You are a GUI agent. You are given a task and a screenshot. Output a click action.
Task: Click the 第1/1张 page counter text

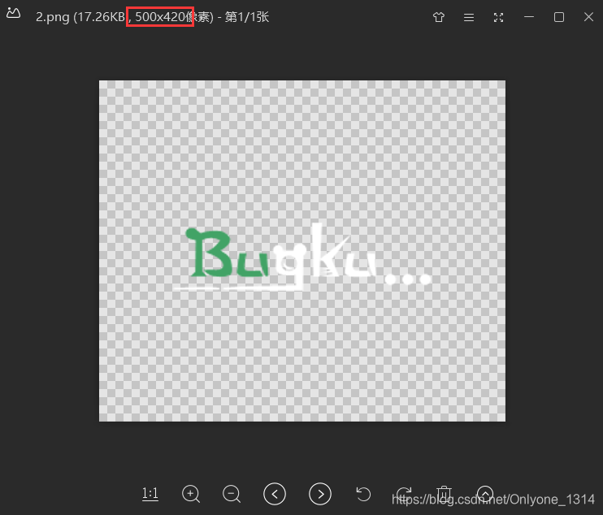(247, 17)
